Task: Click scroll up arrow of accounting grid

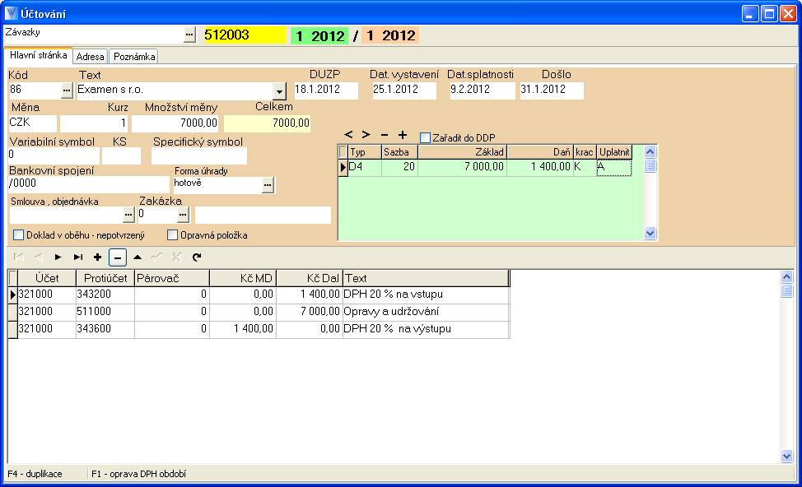Action: pos(786,277)
